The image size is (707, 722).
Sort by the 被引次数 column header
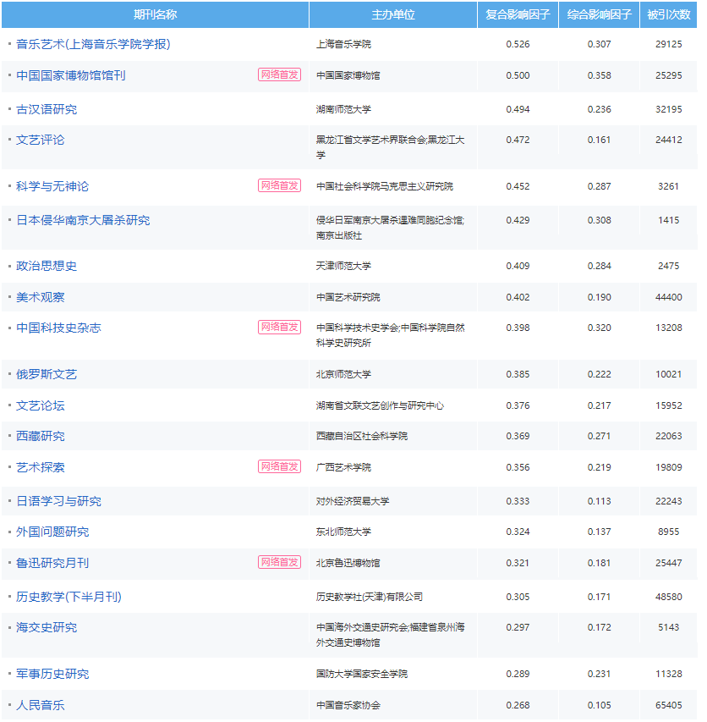666,14
